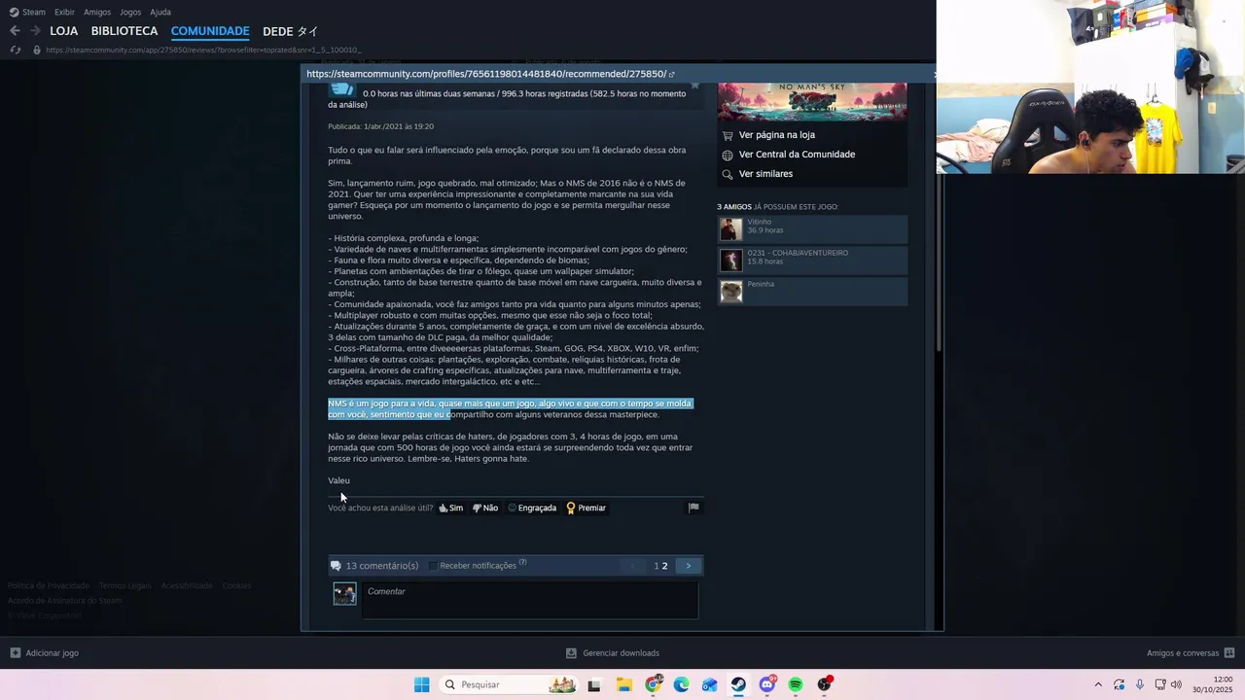Open Ver página na loja link
Viewport: 1245px width, 700px height.
776,135
